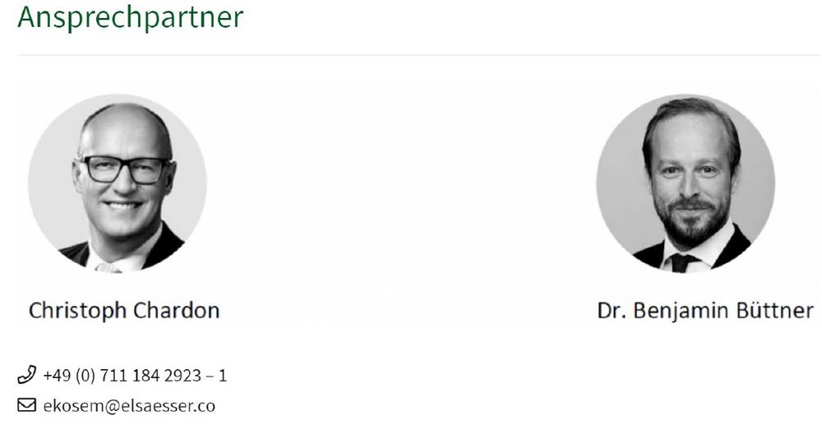Click the name Dr. Benjamin Büttner
This screenshot has width=822, height=425.
coord(705,311)
